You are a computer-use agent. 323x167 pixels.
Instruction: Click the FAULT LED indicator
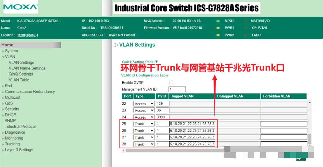[x=245, y=35]
